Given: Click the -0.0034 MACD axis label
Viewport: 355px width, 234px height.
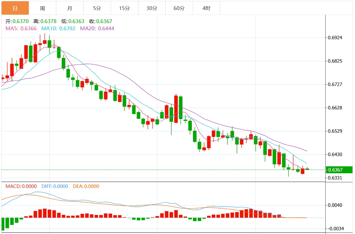Looking at the screenshot, I should pos(336,229).
